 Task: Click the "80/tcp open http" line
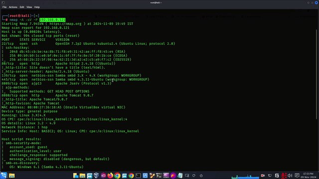point(58,64)
